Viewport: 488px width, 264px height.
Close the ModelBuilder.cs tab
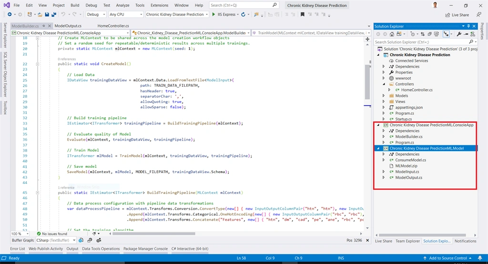(x=50, y=26)
